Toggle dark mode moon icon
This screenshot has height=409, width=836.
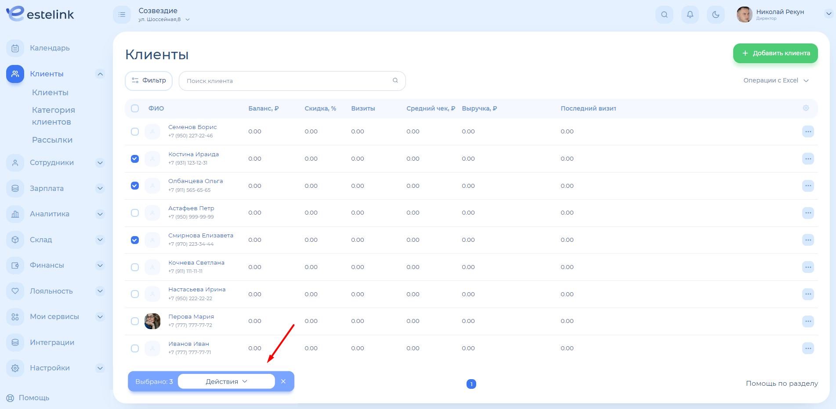click(x=716, y=14)
